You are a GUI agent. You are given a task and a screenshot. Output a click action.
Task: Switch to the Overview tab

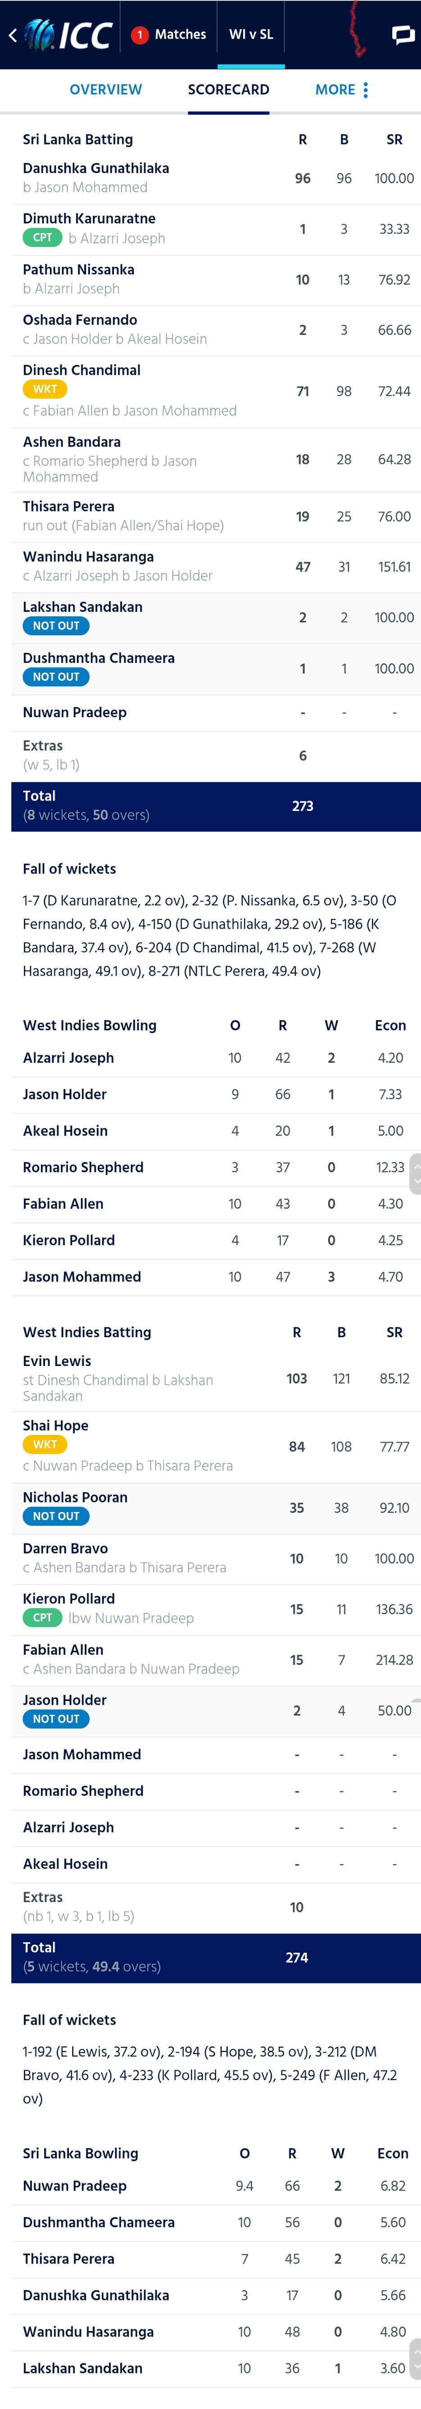106,90
